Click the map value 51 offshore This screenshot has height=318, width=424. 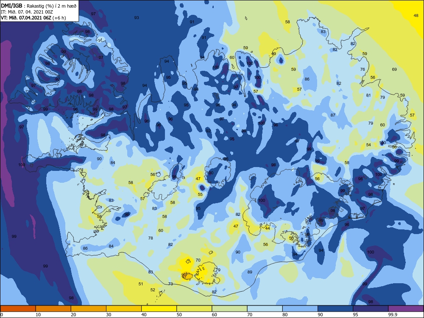pos(141,284)
